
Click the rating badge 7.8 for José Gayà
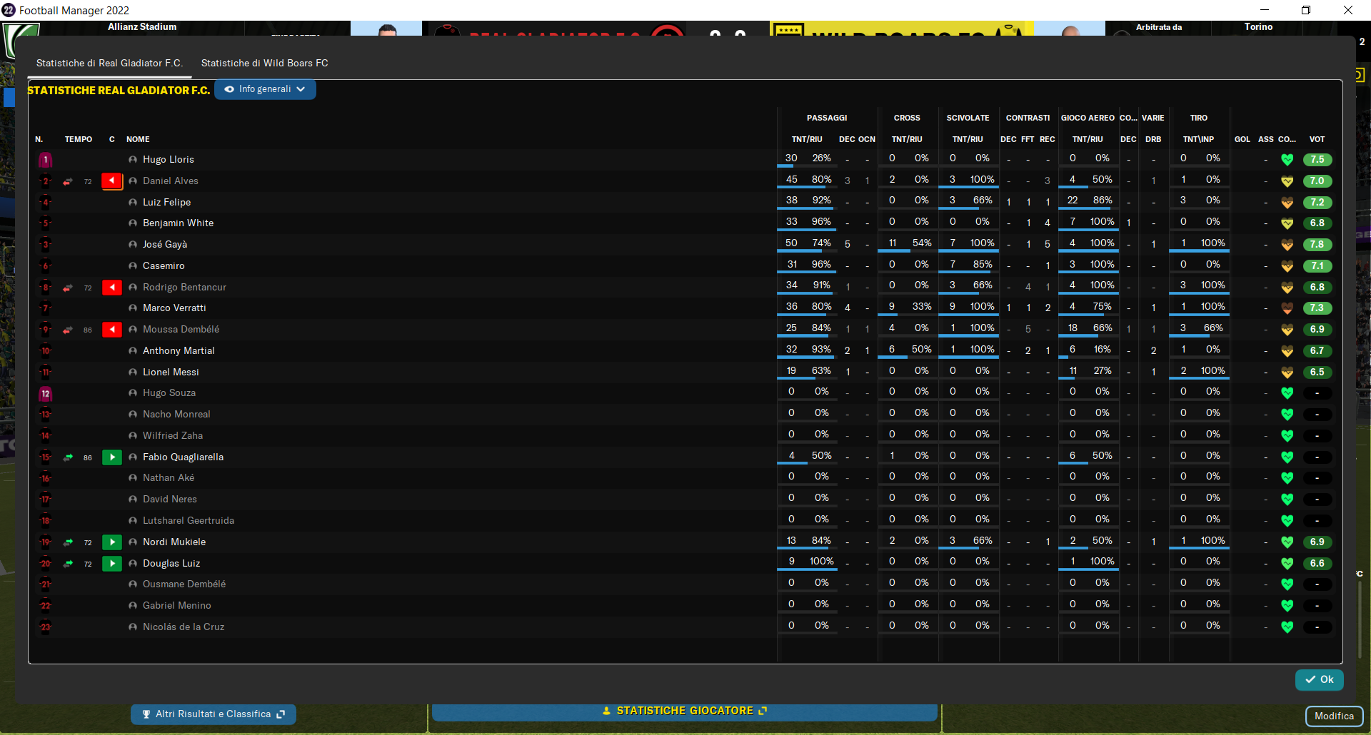coord(1317,245)
